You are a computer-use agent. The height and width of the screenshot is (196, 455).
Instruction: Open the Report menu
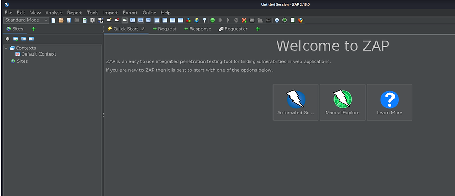(x=75, y=13)
